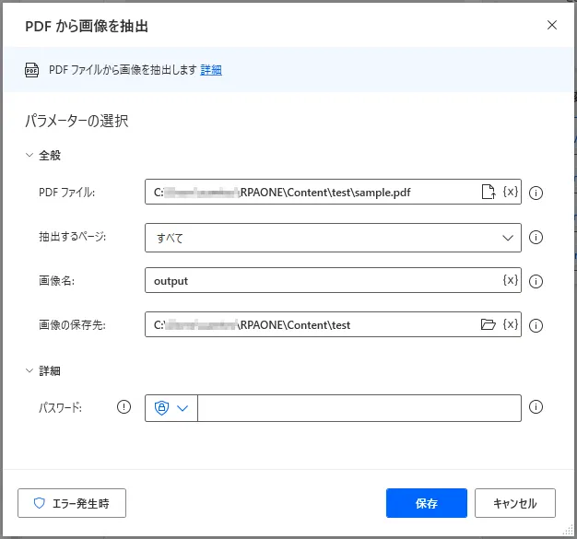Click the file picker icon in PDF ファイル field
Screen dimensions: 577x539
[x=489, y=193]
